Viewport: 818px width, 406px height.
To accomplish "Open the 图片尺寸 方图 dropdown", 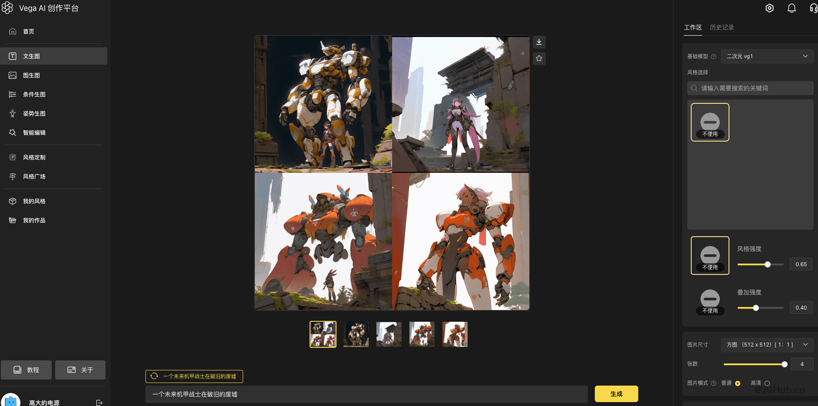I will click(767, 345).
